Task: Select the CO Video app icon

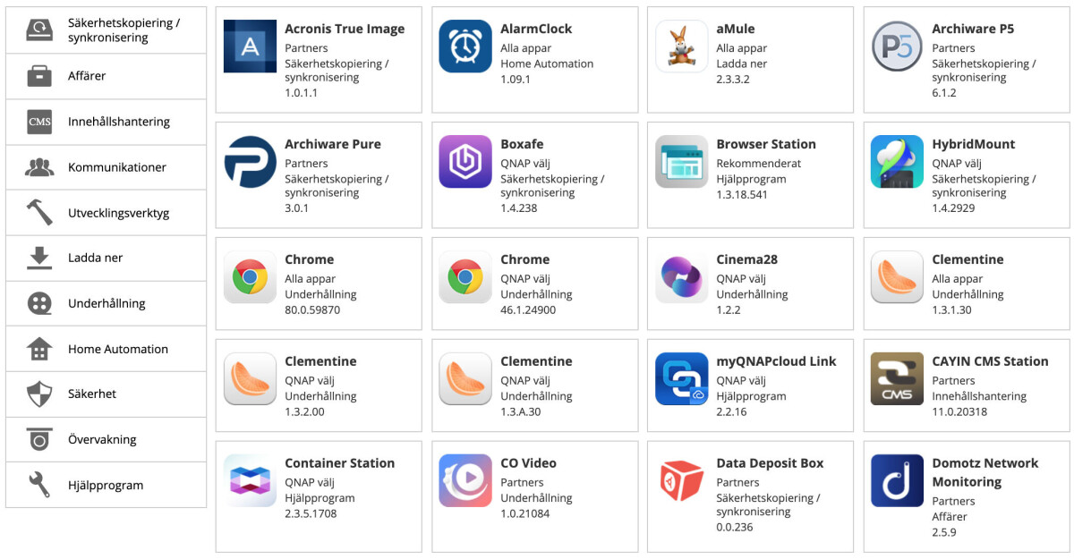Action: click(x=465, y=481)
